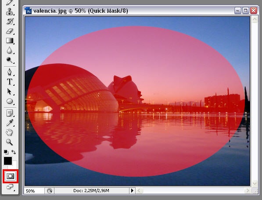Select the Clone Stamp tool
This screenshot has height=200, width=262.
(x=9, y=12)
